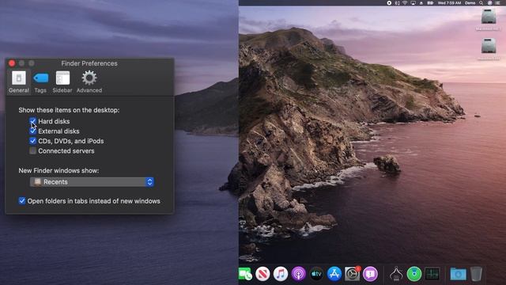This screenshot has width=506, height=285.
Task: Launch Apple TV from the Dock
Action: [x=316, y=274]
